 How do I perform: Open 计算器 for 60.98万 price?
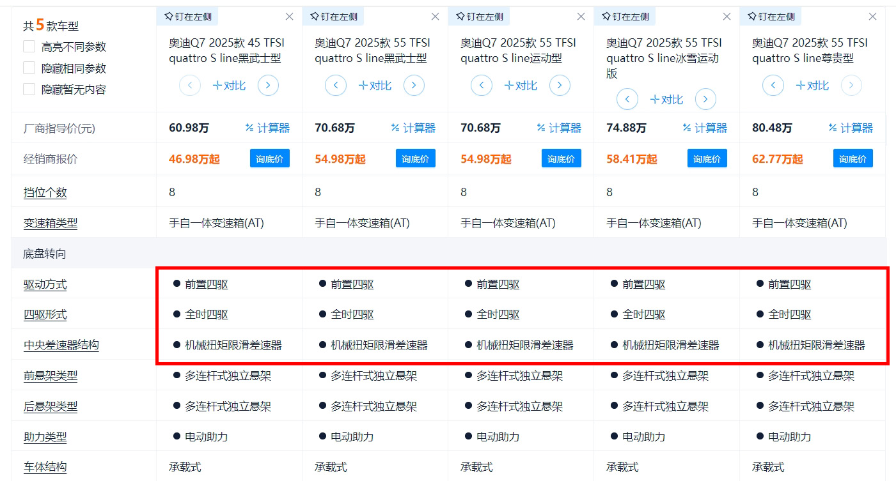pyautogui.click(x=267, y=128)
